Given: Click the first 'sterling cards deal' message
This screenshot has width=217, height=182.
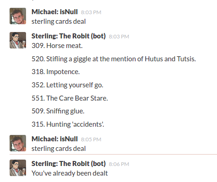Looking at the screenshot, I should click(x=58, y=21).
